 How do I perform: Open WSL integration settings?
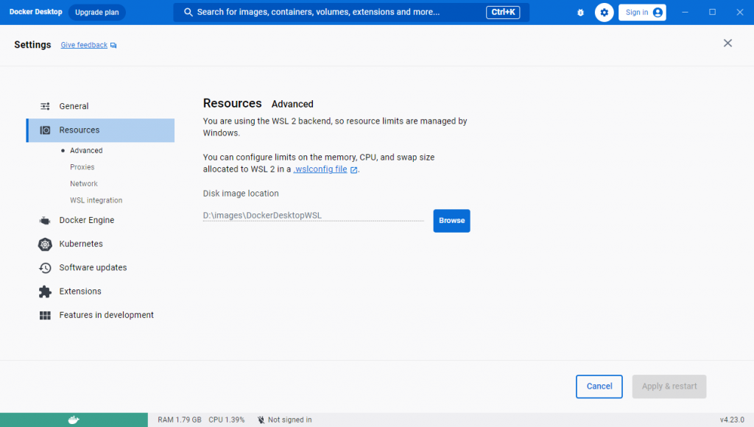coord(96,200)
